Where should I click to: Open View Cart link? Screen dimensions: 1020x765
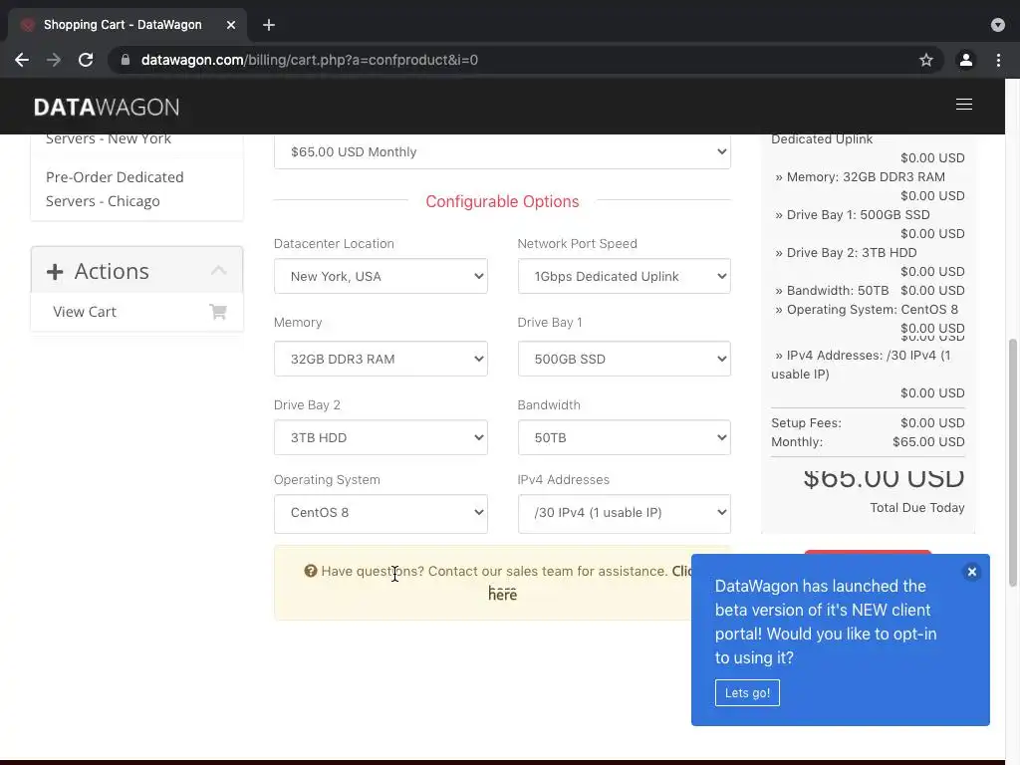(x=85, y=312)
